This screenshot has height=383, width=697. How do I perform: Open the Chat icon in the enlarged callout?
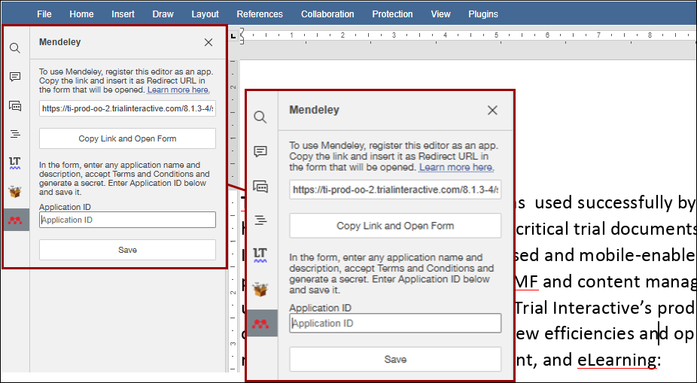pos(260,186)
